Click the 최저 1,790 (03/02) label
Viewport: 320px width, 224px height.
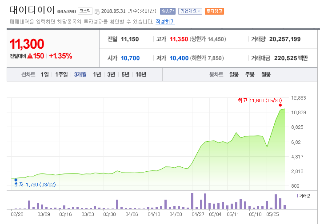click(35, 185)
